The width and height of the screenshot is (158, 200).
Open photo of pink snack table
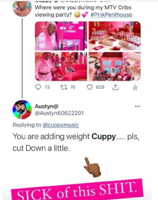(x=115, y=36)
